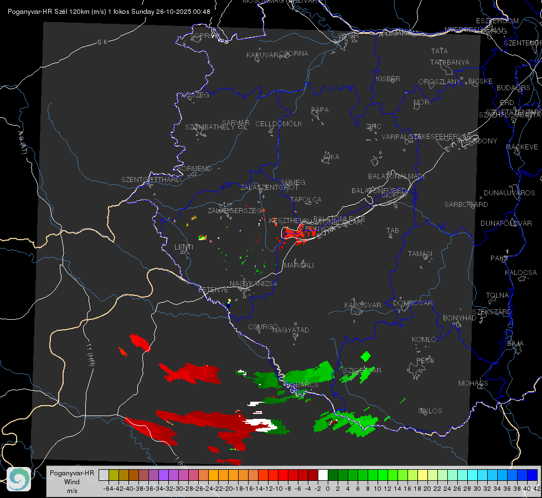Select the BARCS label
The height and width of the screenshot is (498, 542).
click(x=307, y=385)
